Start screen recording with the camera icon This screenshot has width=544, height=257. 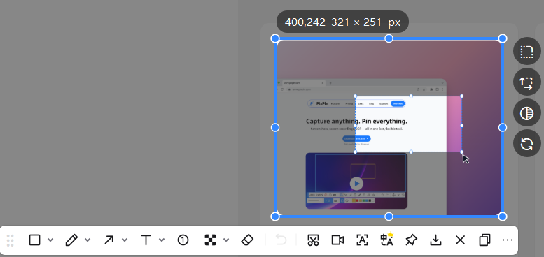(x=337, y=240)
